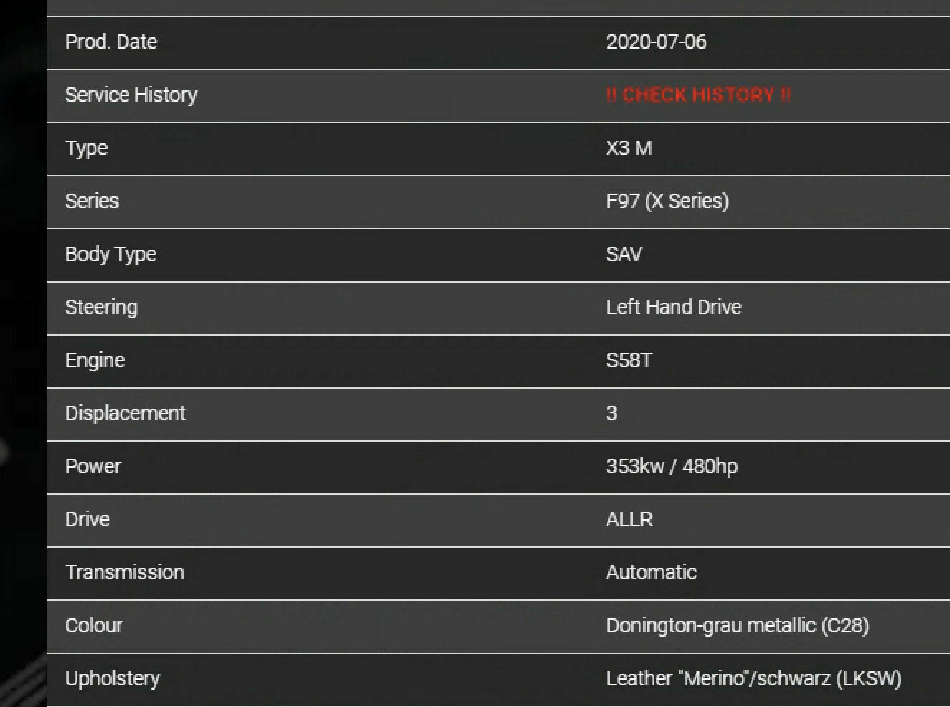Click the X3 M type value
The height and width of the screenshot is (707, 950).
click(x=629, y=148)
